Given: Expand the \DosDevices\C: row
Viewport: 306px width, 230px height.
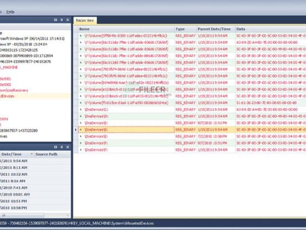Looking at the screenshot, I should [81, 110].
